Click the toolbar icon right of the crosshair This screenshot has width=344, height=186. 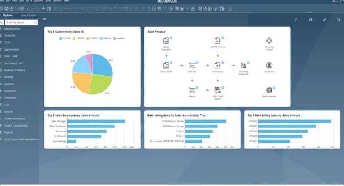click(x=49, y=8)
